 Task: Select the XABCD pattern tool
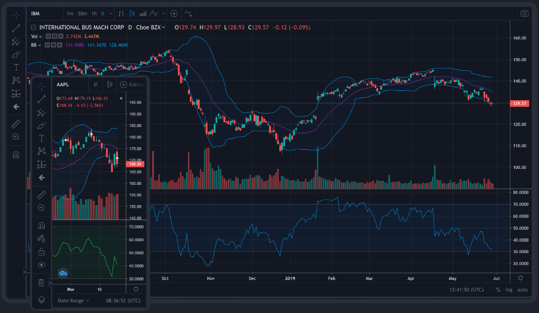click(16, 80)
